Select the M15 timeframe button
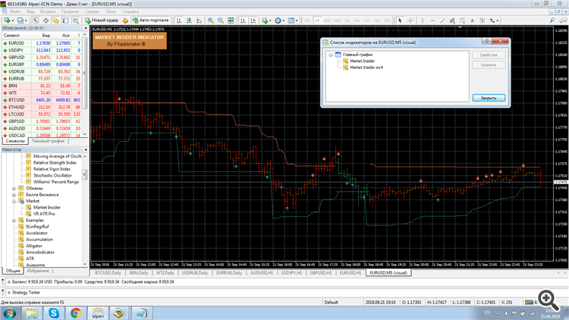This screenshot has height=320, width=569. [x=327, y=20]
